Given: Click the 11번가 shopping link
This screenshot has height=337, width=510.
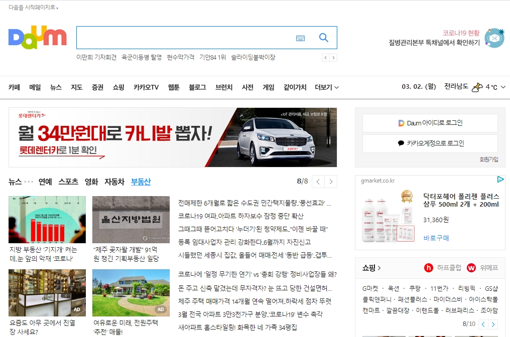Looking at the screenshot, I should click(439, 288).
